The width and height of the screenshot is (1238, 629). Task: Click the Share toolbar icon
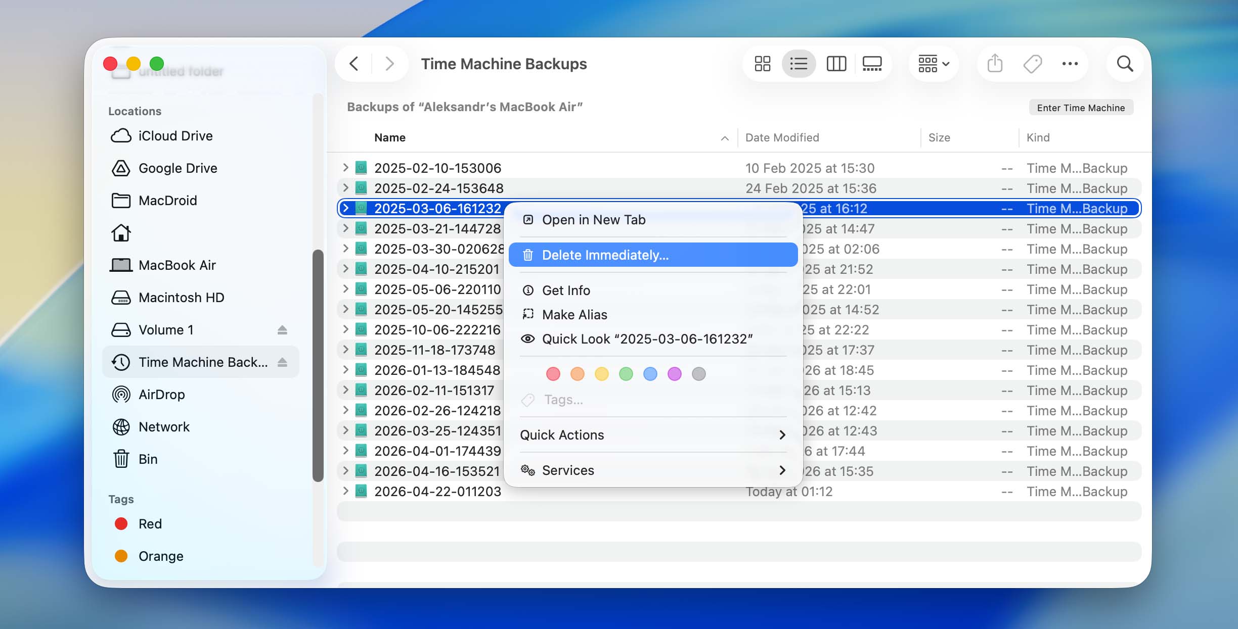(x=995, y=64)
